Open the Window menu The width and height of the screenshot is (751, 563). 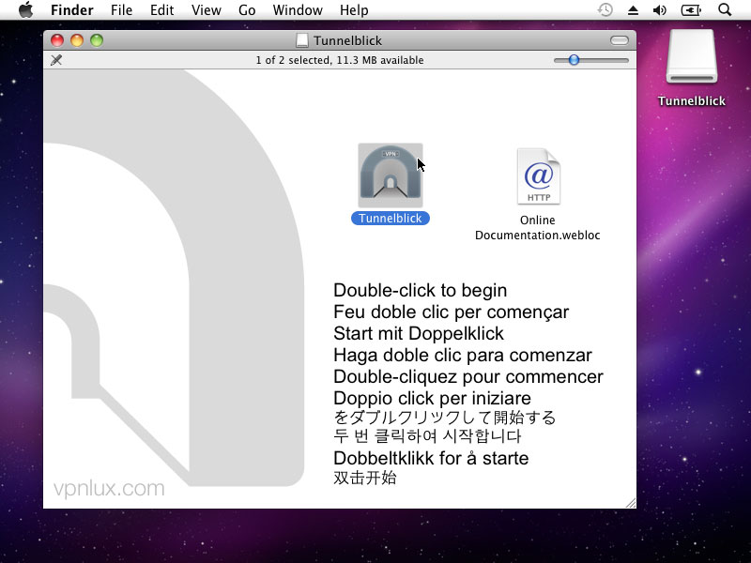(298, 10)
